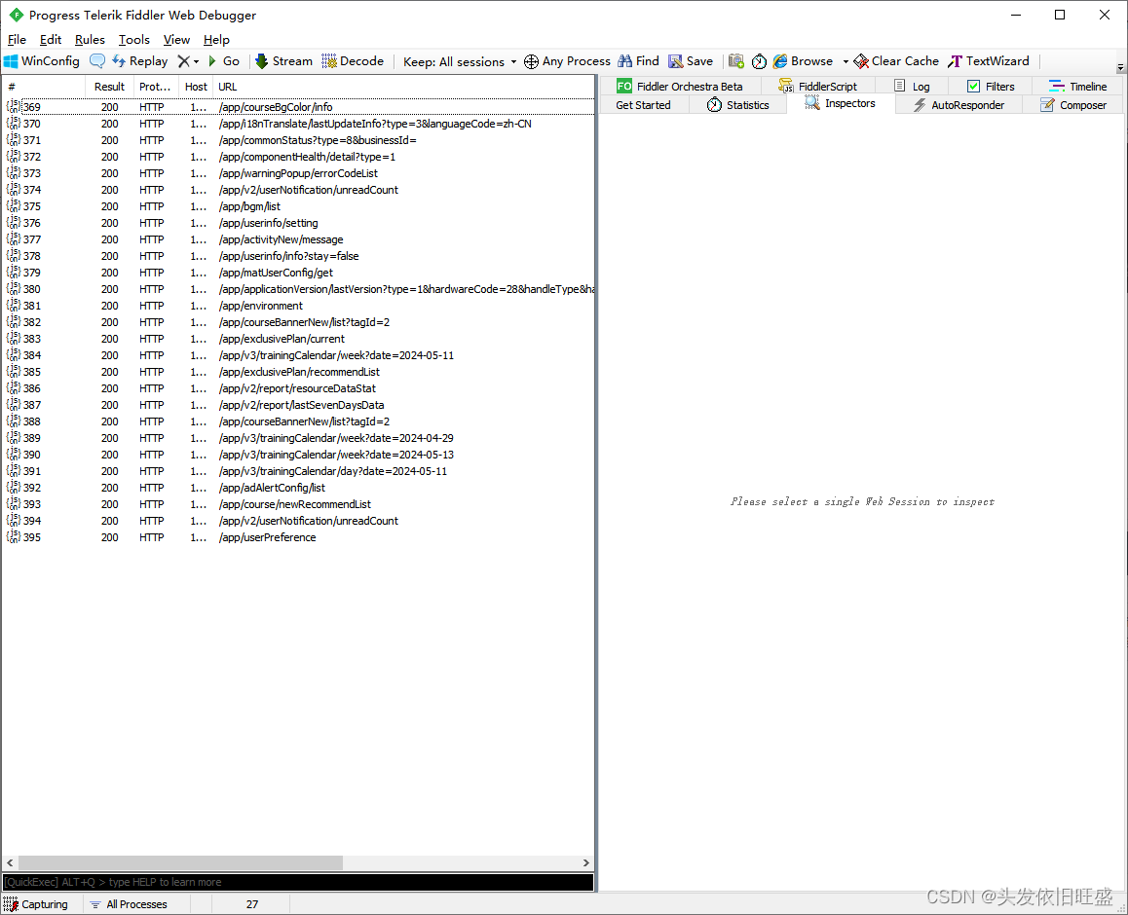1128x915 pixels.
Task: Open the View menu
Action: 176,40
